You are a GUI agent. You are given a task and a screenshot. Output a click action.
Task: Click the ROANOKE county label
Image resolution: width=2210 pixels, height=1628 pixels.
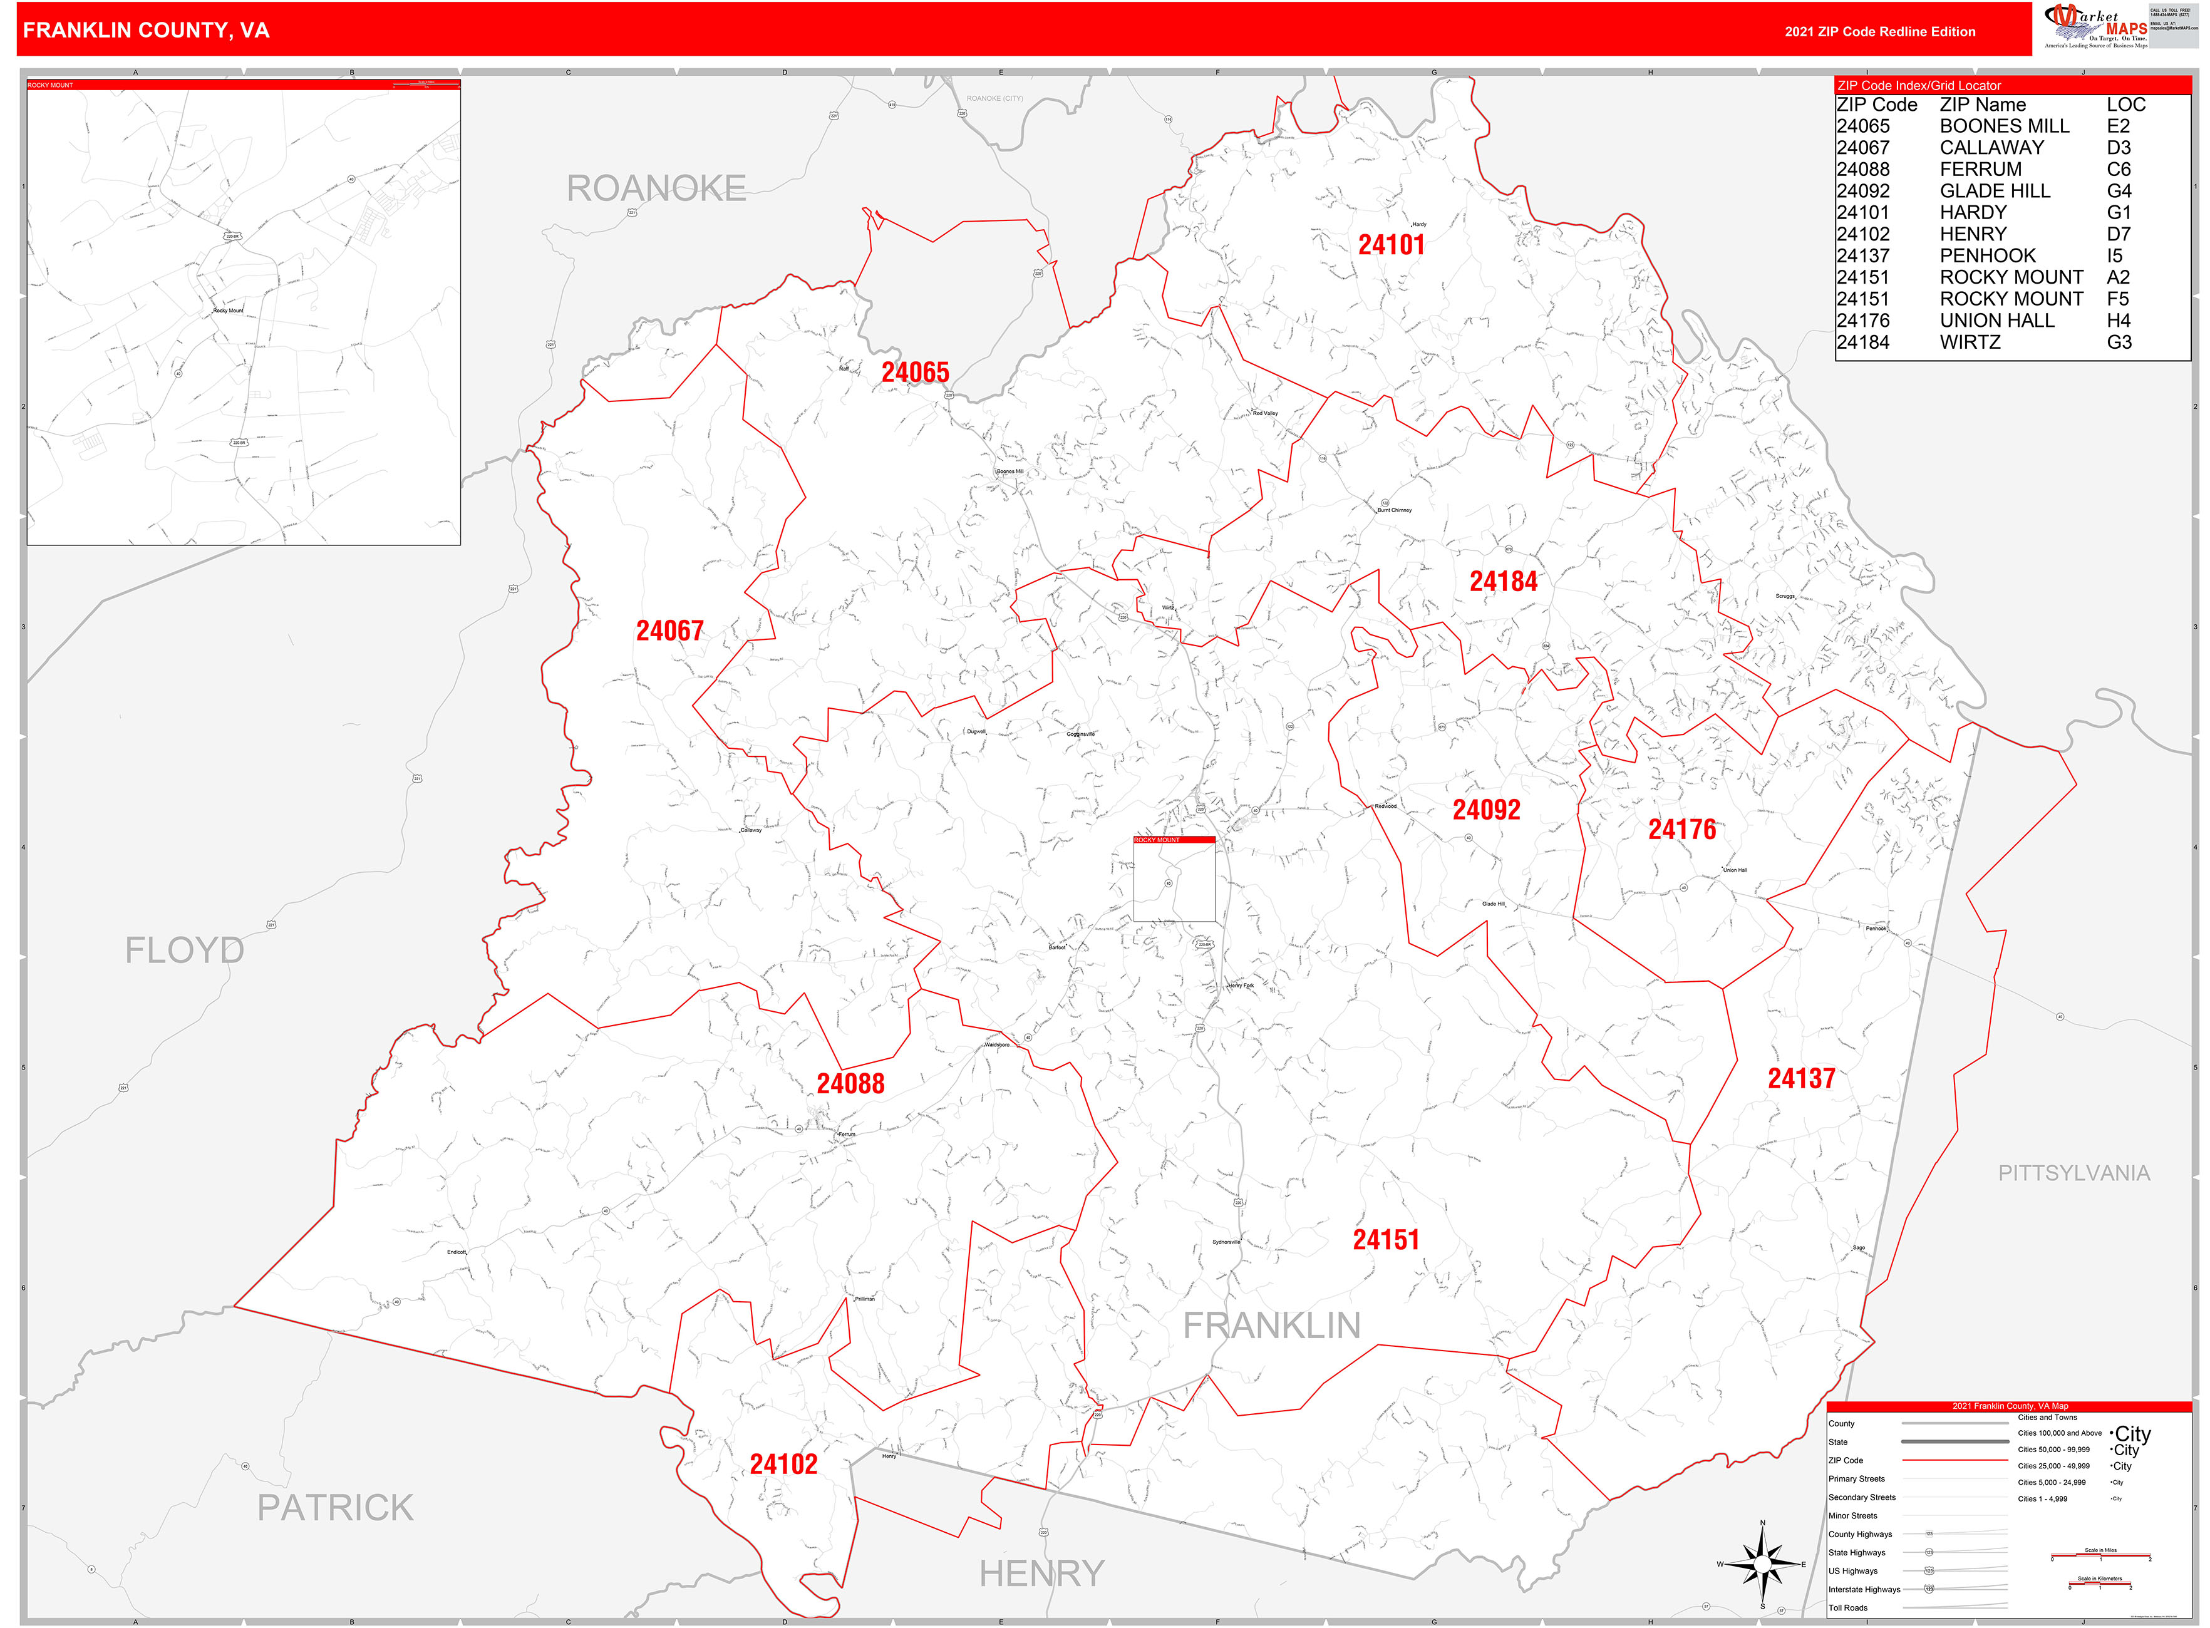click(656, 188)
